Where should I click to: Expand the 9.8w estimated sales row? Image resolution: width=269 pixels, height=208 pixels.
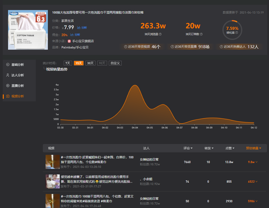(x=253, y=162)
